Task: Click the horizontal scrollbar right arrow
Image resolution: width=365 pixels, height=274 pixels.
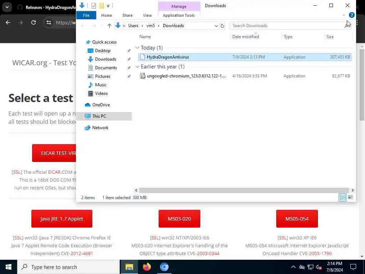Action: coord(353,191)
